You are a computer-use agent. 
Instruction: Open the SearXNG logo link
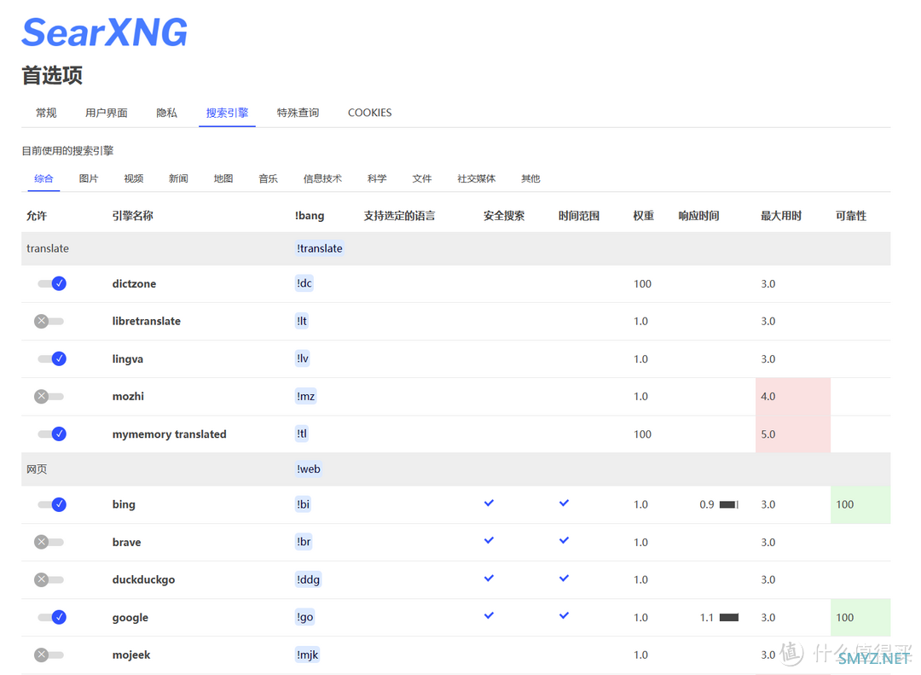[105, 32]
